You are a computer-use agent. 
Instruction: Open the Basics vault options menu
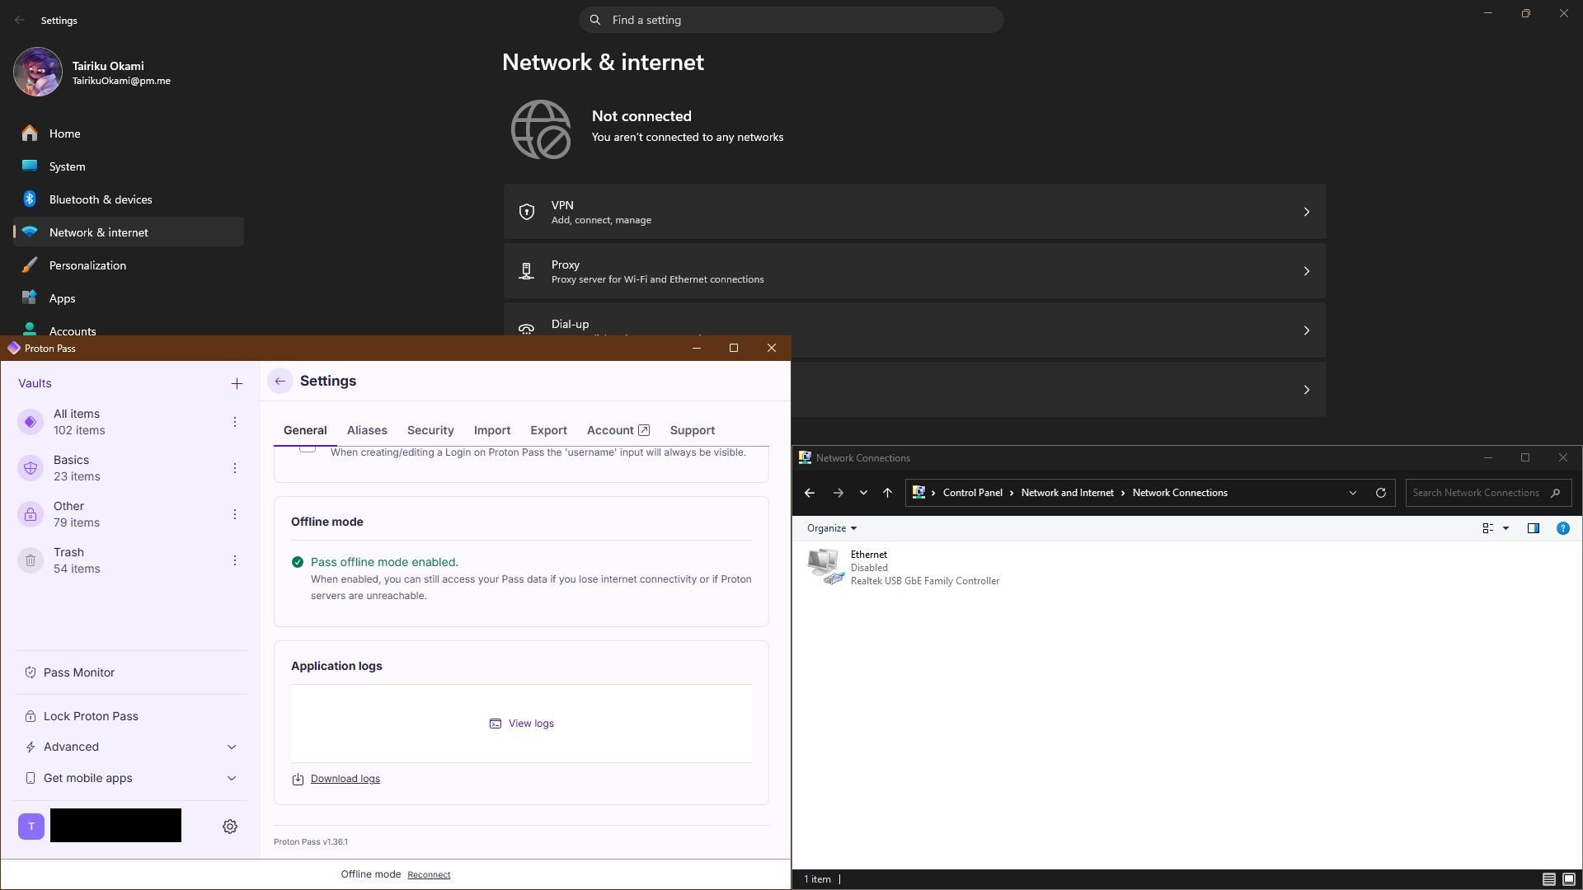(235, 468)
